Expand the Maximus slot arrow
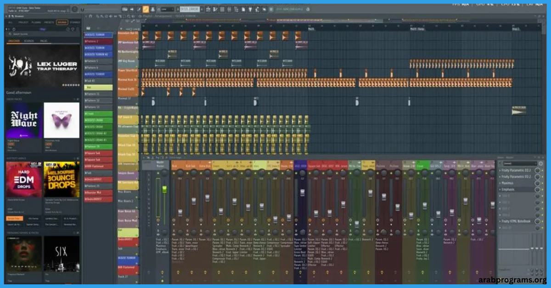The image size is (551, 288). (x=500, y=183)
